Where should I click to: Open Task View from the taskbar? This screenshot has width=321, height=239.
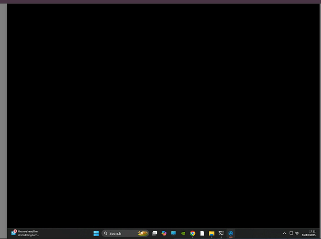click(x=154, y=233)
